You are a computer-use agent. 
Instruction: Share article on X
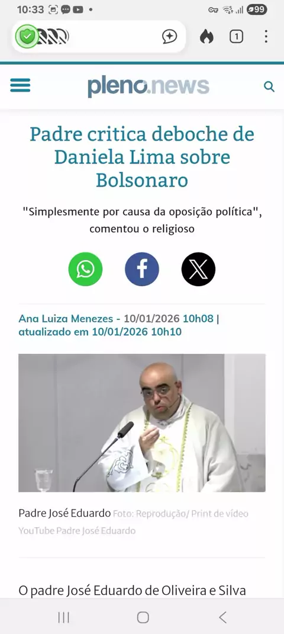coord(198,269)
